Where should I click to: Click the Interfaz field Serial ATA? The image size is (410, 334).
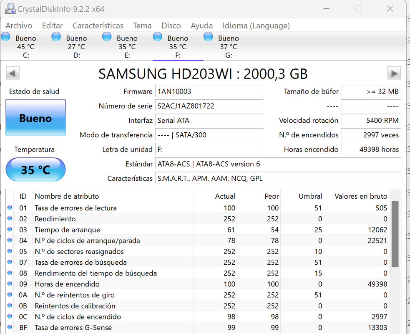click(x=209, y=121)
